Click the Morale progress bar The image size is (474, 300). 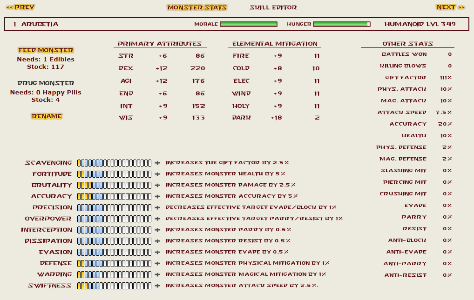(249, 24)
